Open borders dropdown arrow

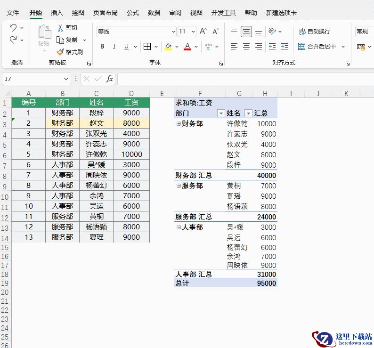(x=156, y=47)
